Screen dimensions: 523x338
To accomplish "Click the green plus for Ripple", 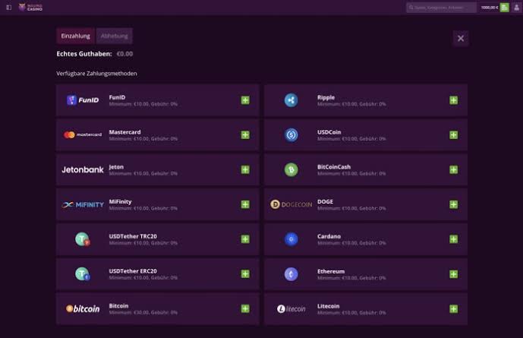I will click(x=454, y=100).
